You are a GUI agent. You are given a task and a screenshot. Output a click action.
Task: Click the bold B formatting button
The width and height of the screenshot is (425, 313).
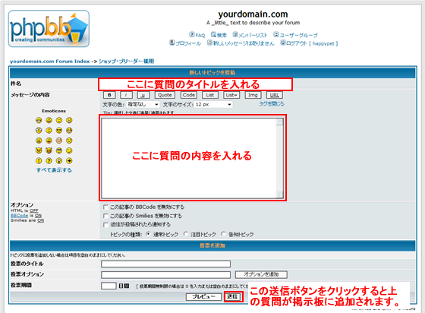[109, 95]
